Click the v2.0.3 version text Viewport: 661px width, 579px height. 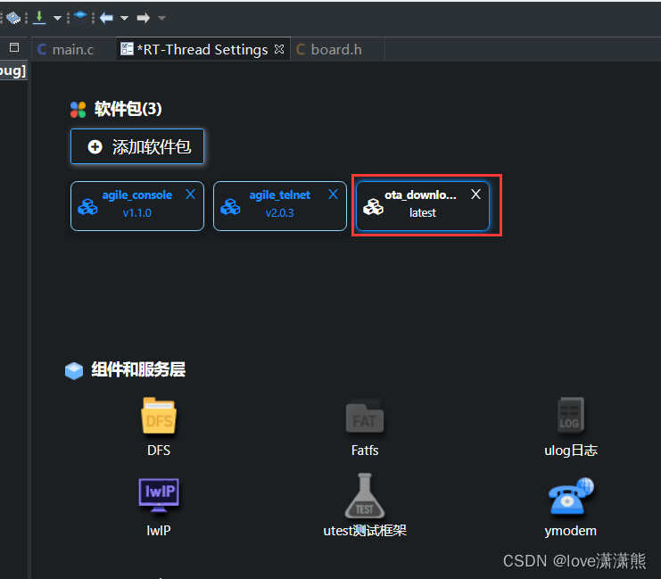tap(279, 213)
